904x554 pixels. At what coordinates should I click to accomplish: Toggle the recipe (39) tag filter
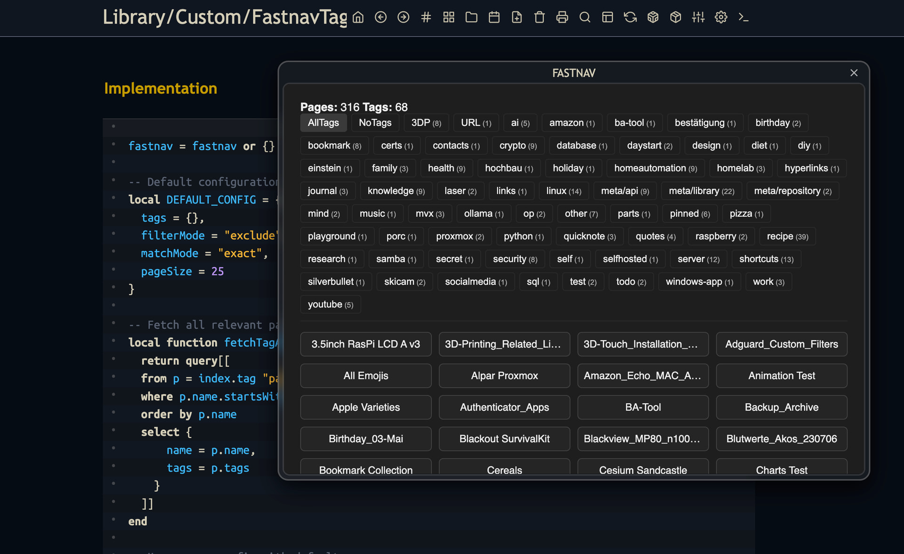[787, 236]
